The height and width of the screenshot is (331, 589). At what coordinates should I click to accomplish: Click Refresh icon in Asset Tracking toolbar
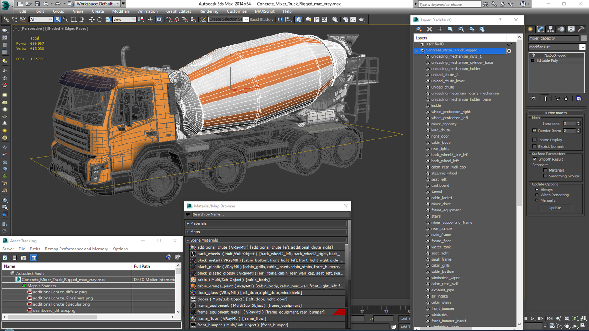tap(5, 258)
